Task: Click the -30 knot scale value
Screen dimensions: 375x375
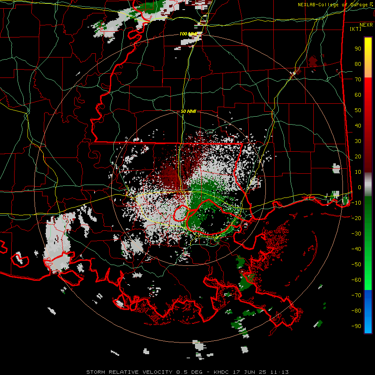Action: click(356, 234)
